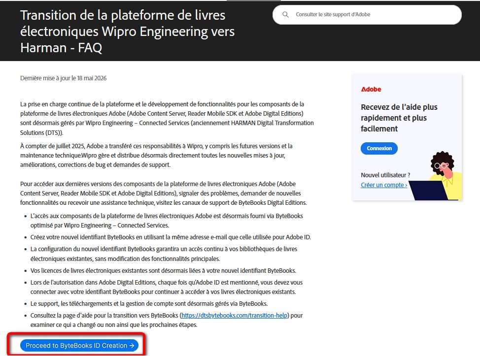
Task: Click the Adobe logo in sidebar card
Action: (x=371, y=89)
